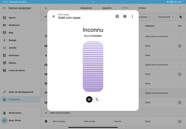Open Médias in the sidebar

point(20,63)
